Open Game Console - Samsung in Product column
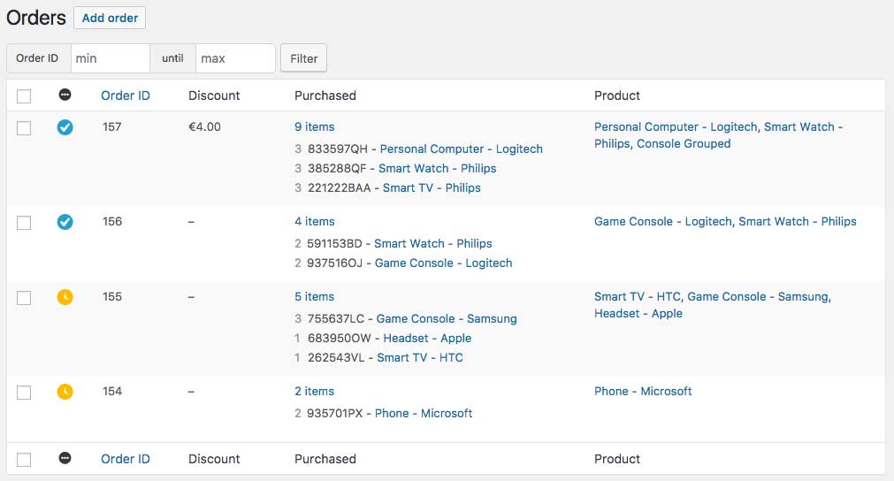The height and width of the screenshot is (481, 894). pos(758,297)
